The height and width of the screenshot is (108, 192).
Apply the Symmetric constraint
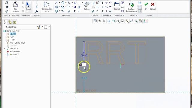click(110, 3)
